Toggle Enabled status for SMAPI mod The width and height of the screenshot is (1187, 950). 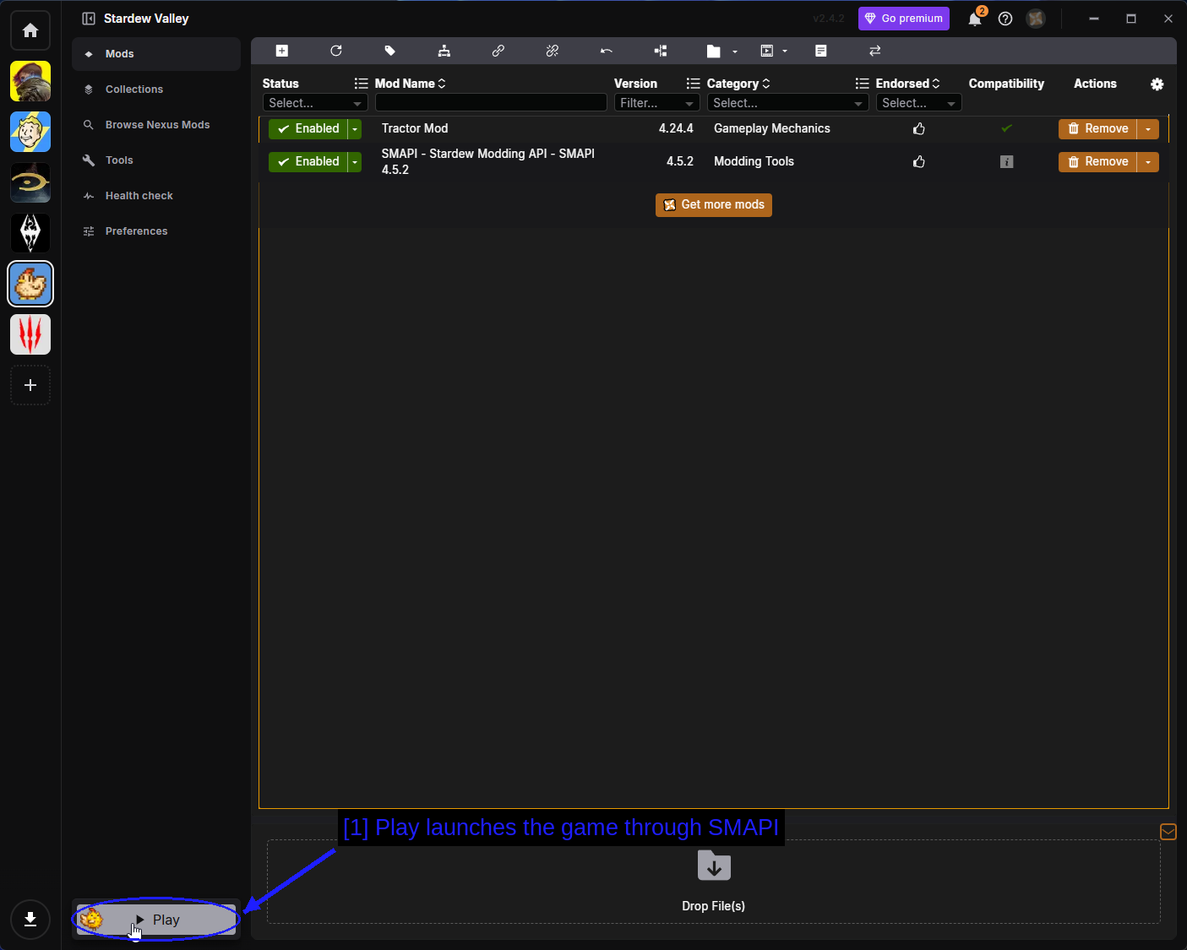tap(308, 161)
